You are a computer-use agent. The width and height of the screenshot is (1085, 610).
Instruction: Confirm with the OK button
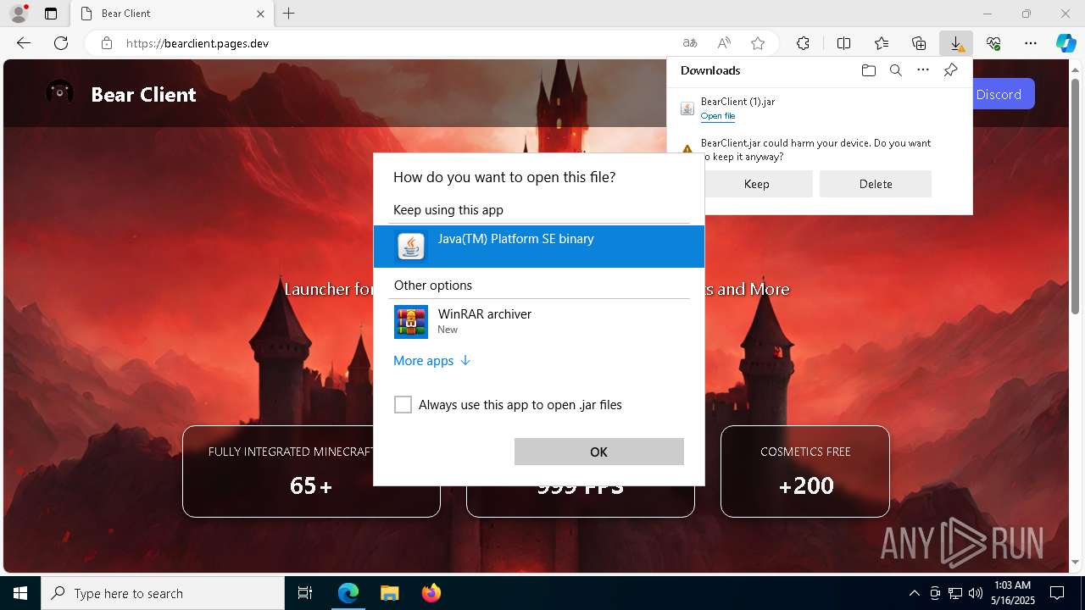(x=599, y=452)
